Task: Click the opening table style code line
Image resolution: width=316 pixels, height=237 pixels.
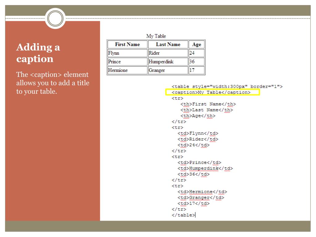Action: (227, 86)
